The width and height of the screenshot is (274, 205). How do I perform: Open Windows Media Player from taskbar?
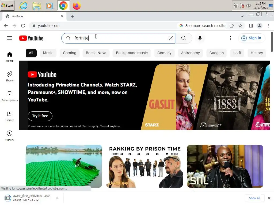(x=50, y=6)
